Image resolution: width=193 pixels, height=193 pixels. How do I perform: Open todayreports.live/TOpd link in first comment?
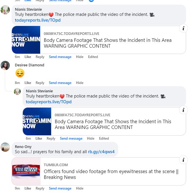38,20
